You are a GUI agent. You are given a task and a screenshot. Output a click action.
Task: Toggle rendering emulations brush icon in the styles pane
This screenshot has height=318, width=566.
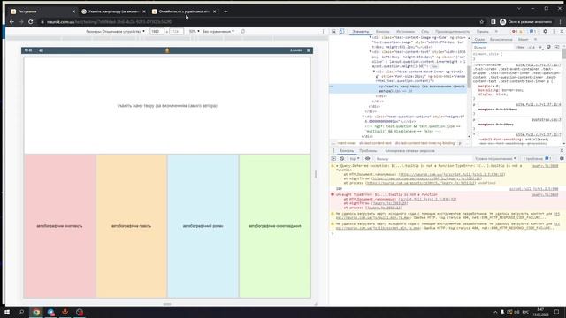(548, 47)
